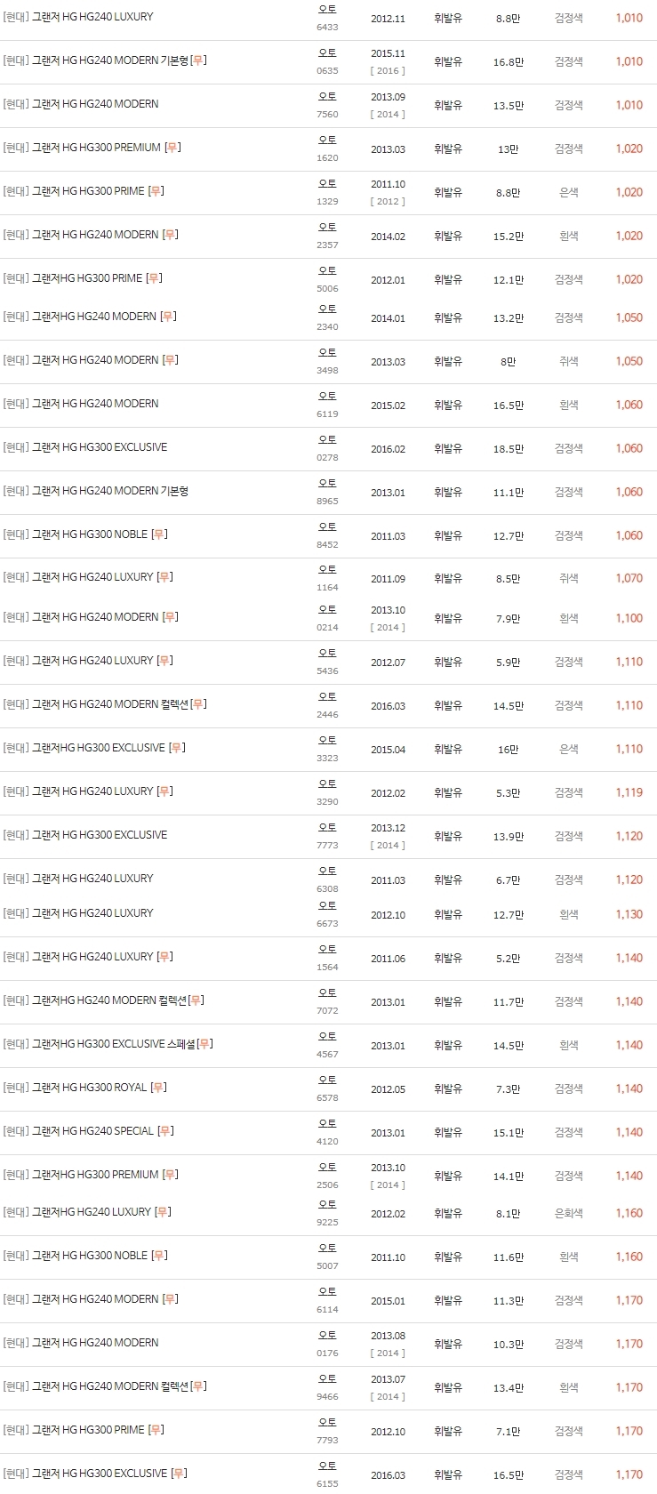The width and height of the screenshot is (657, 1494).
Task: Click the 무 badge on HG240 LUXURY plate 1164
Action: [164, 577]
